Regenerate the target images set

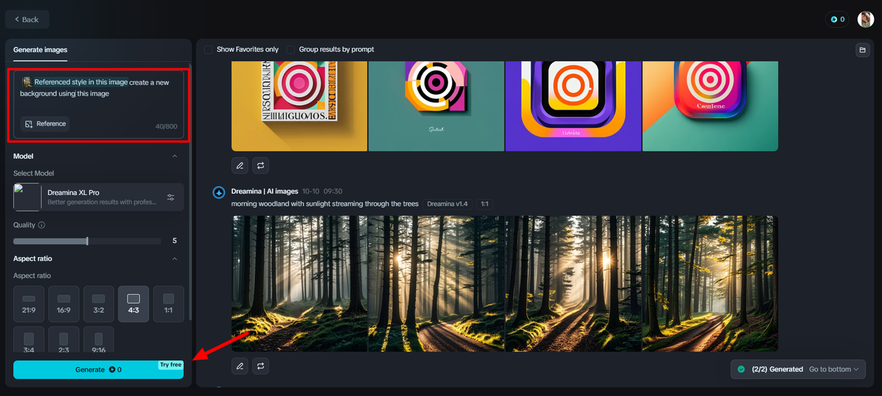click(260, 165)
